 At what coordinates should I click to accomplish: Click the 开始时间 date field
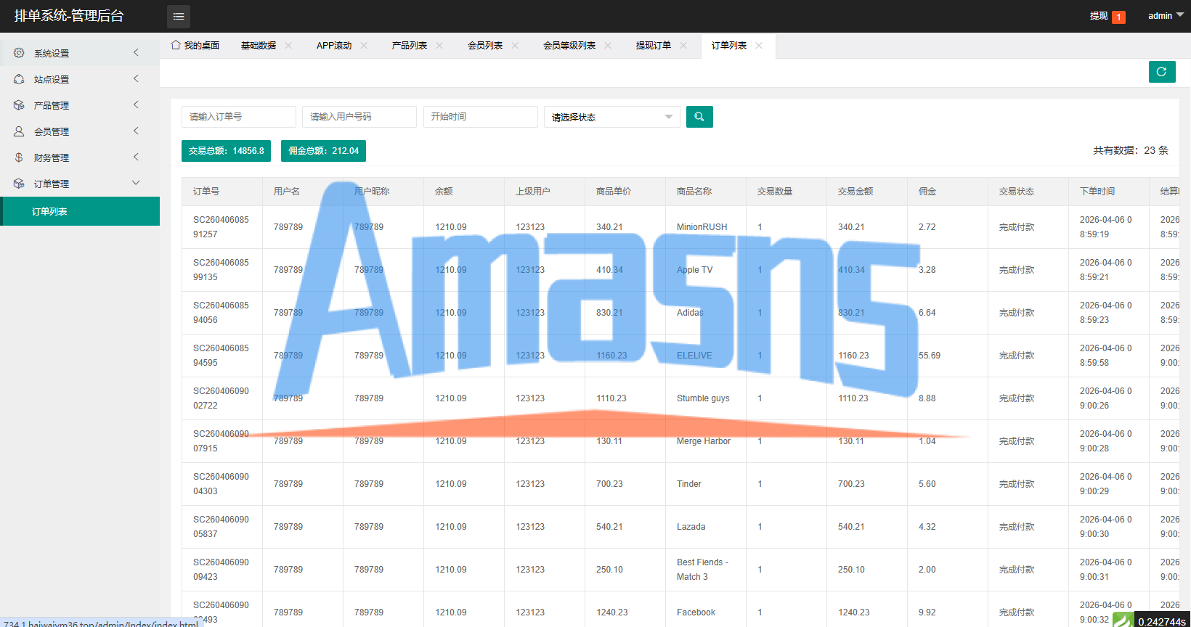481,117
